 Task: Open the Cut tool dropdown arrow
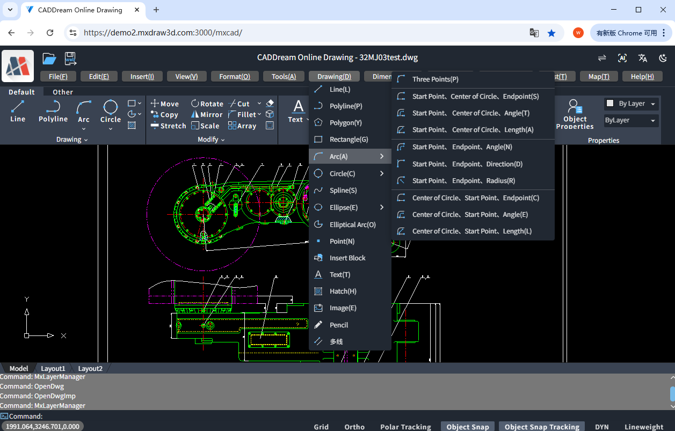259,104
